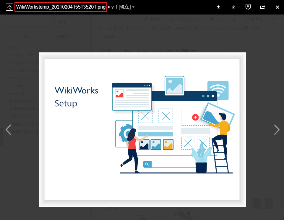Viewport: 284px width, 220px height.
Task: Close the image preview overlay
Action: pyautogui.click(x=277, y=7)
